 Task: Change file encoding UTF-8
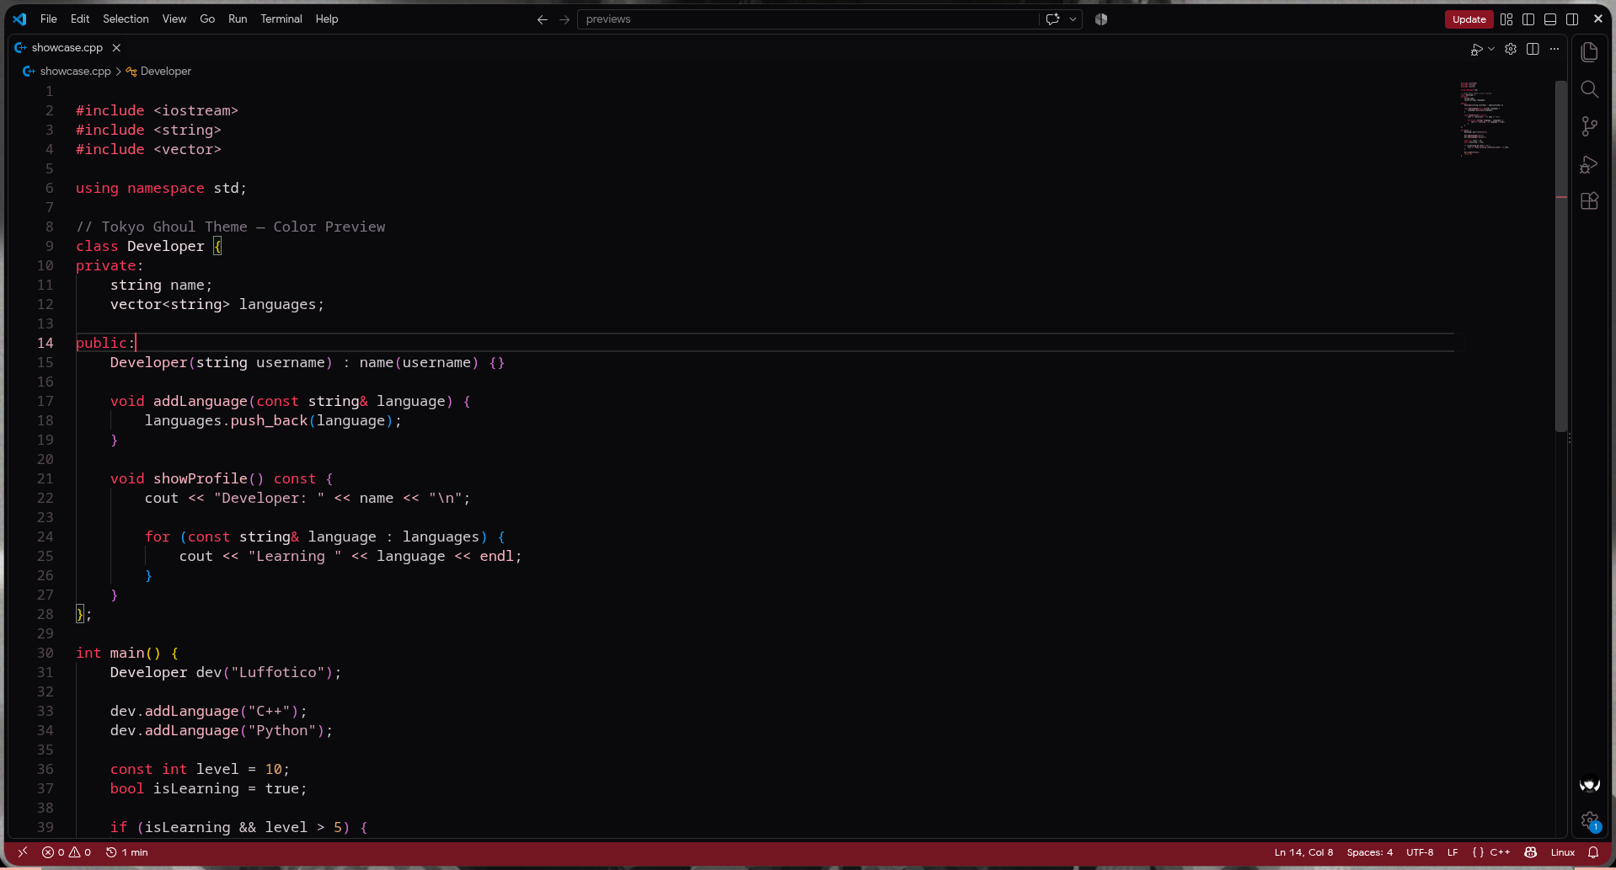click(x=1420, y=852)
